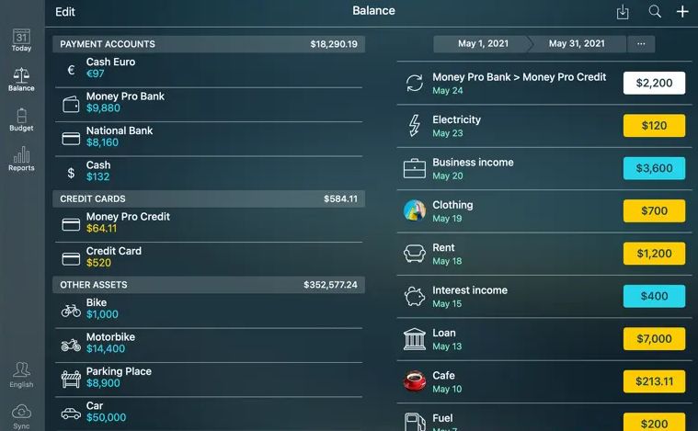Select the Parking Place $8,900 value
The height and width of the screenshot is (431, 698).
(x=103, y=382)
